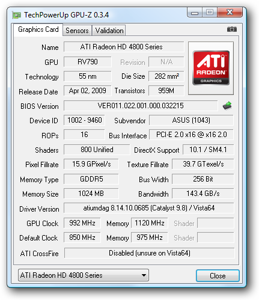Click the Subvendor value ASUS (1043)
Image resolution: width=259 pixels, height=300 pixels.
tap(191, 120)
